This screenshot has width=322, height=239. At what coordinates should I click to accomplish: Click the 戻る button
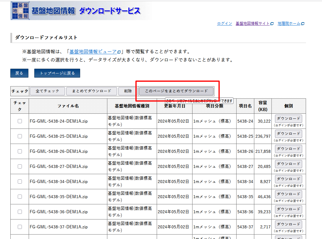tap(19, 73)
